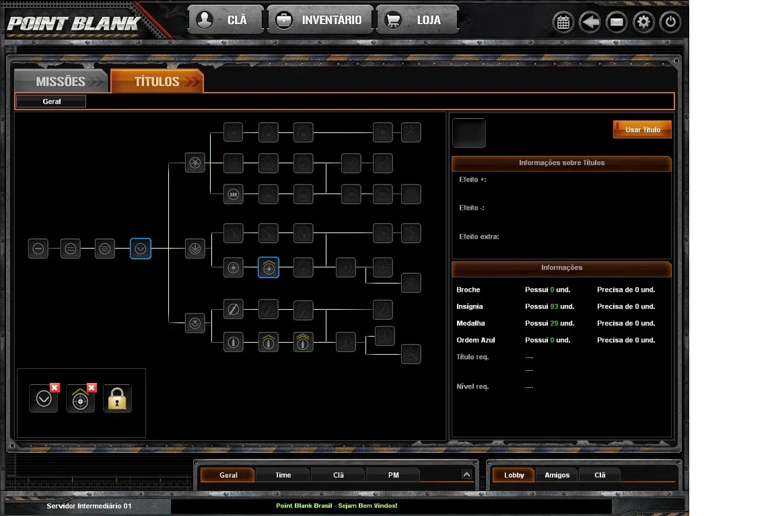Screen dimensions: 772x516
Task: Open the Loja shop menu
Action: point(417,20)
